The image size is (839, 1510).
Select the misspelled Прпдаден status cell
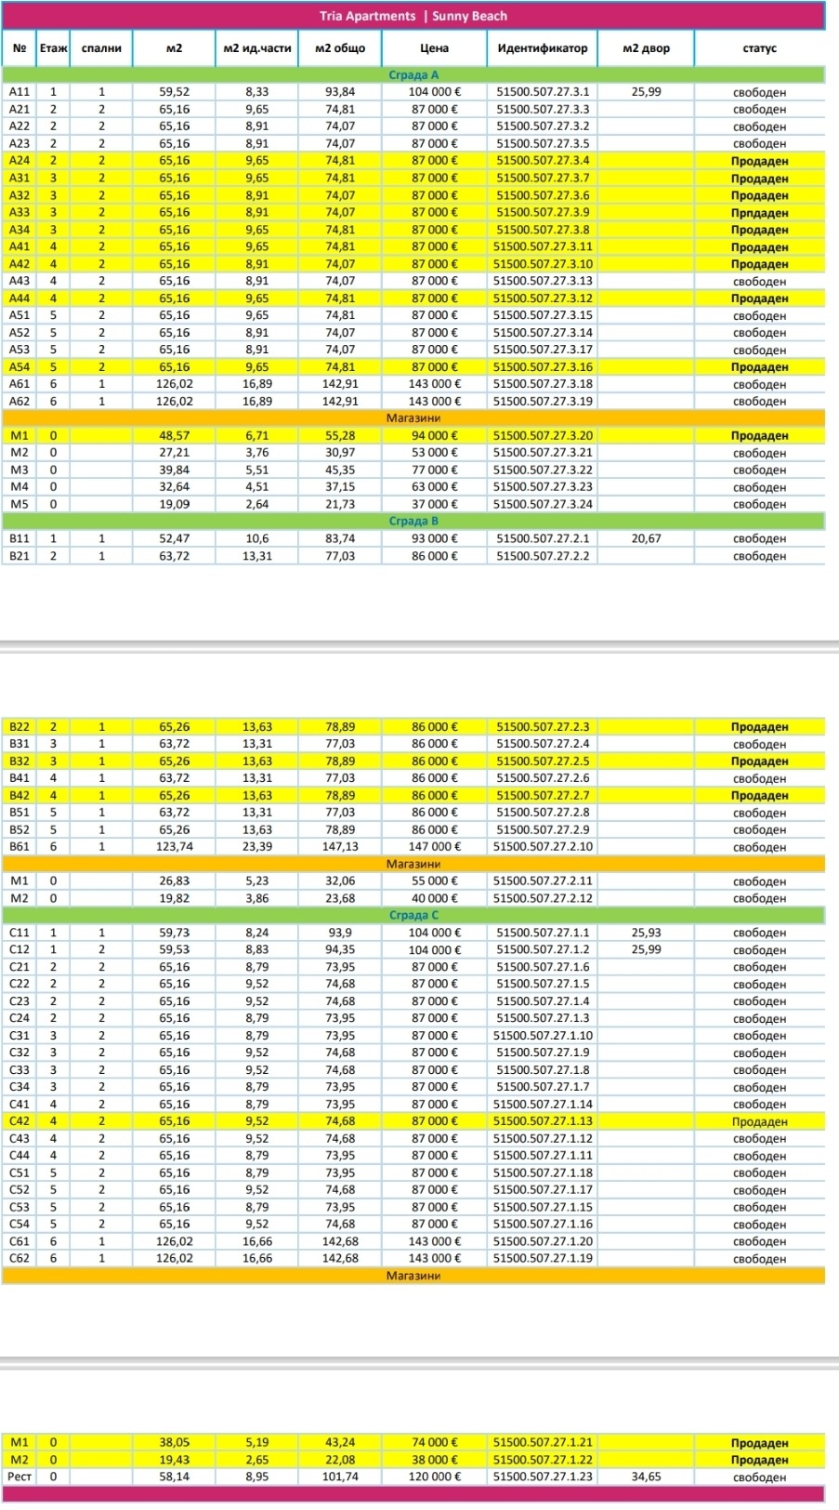click(758, 213)
